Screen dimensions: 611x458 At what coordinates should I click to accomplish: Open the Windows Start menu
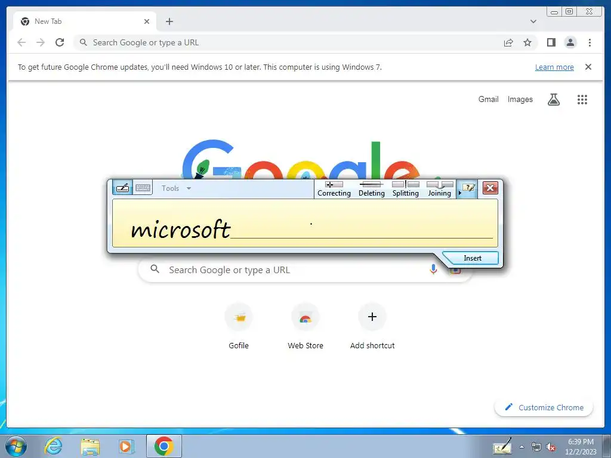click(x=16, y=446)
